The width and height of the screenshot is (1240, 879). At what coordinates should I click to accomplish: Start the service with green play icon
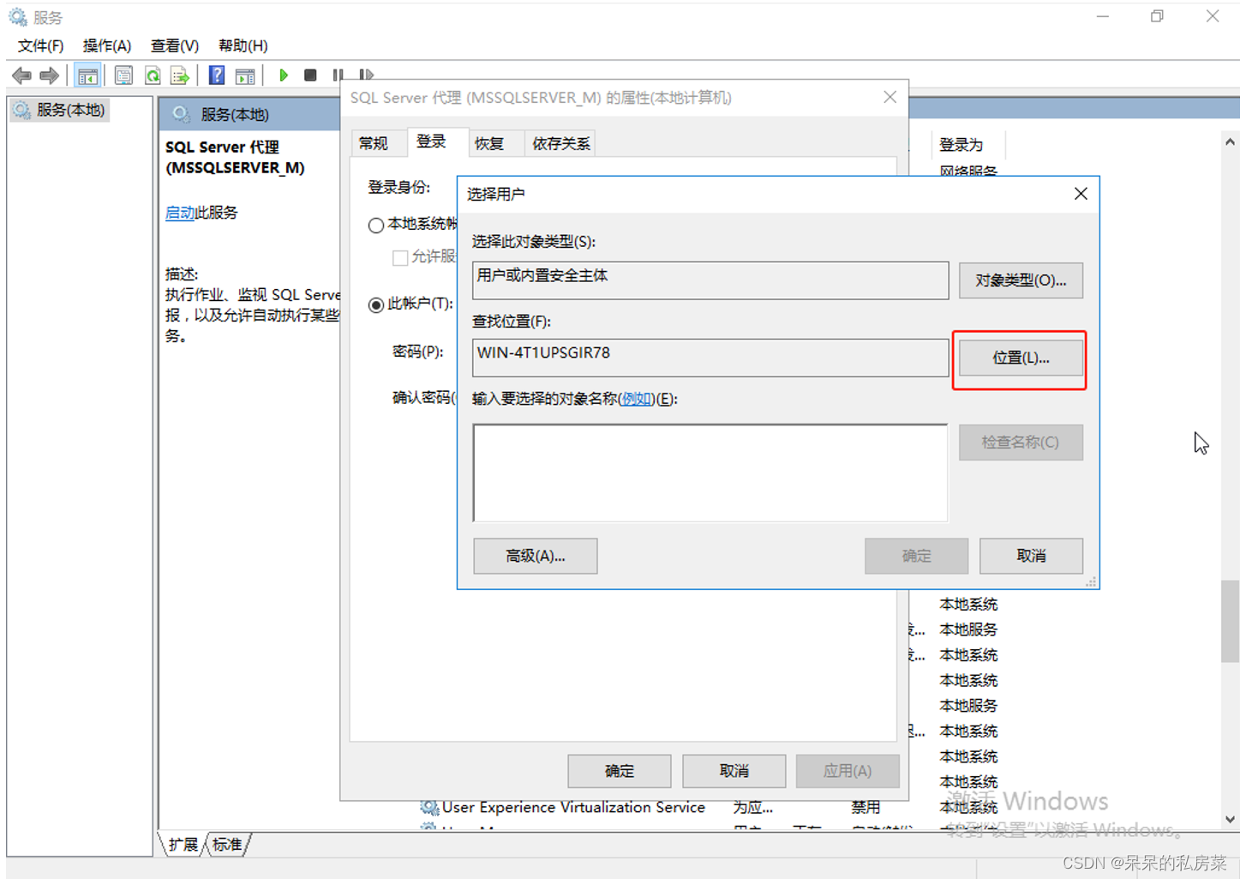pyautogui.click(x=284, y=75)
